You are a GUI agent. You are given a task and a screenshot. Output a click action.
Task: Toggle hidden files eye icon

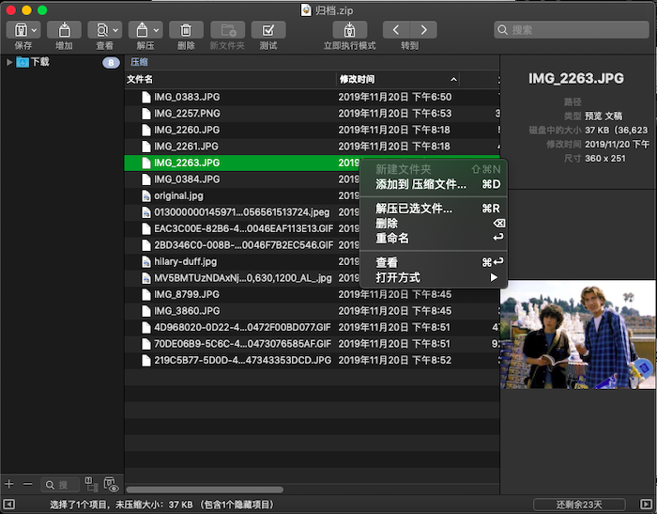(112, 485)
